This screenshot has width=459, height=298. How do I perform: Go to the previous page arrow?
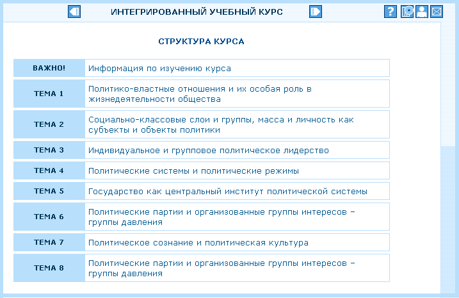click(x=74, y=12)
